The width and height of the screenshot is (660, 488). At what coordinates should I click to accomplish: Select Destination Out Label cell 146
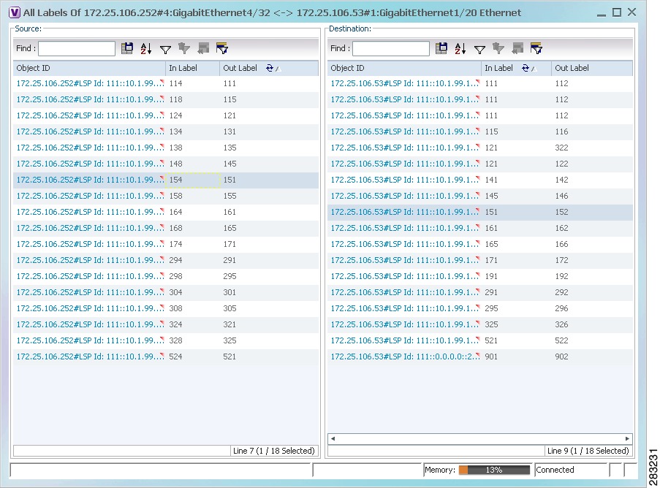click(592, 196)
